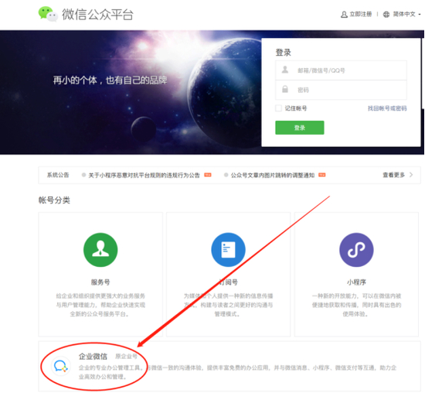Open the 立即注册 registration link
Viewport: 425px width, 393px height.
[x=361, y=14]
